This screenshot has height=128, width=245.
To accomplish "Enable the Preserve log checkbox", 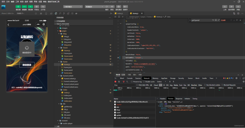I will pos(132,82).
